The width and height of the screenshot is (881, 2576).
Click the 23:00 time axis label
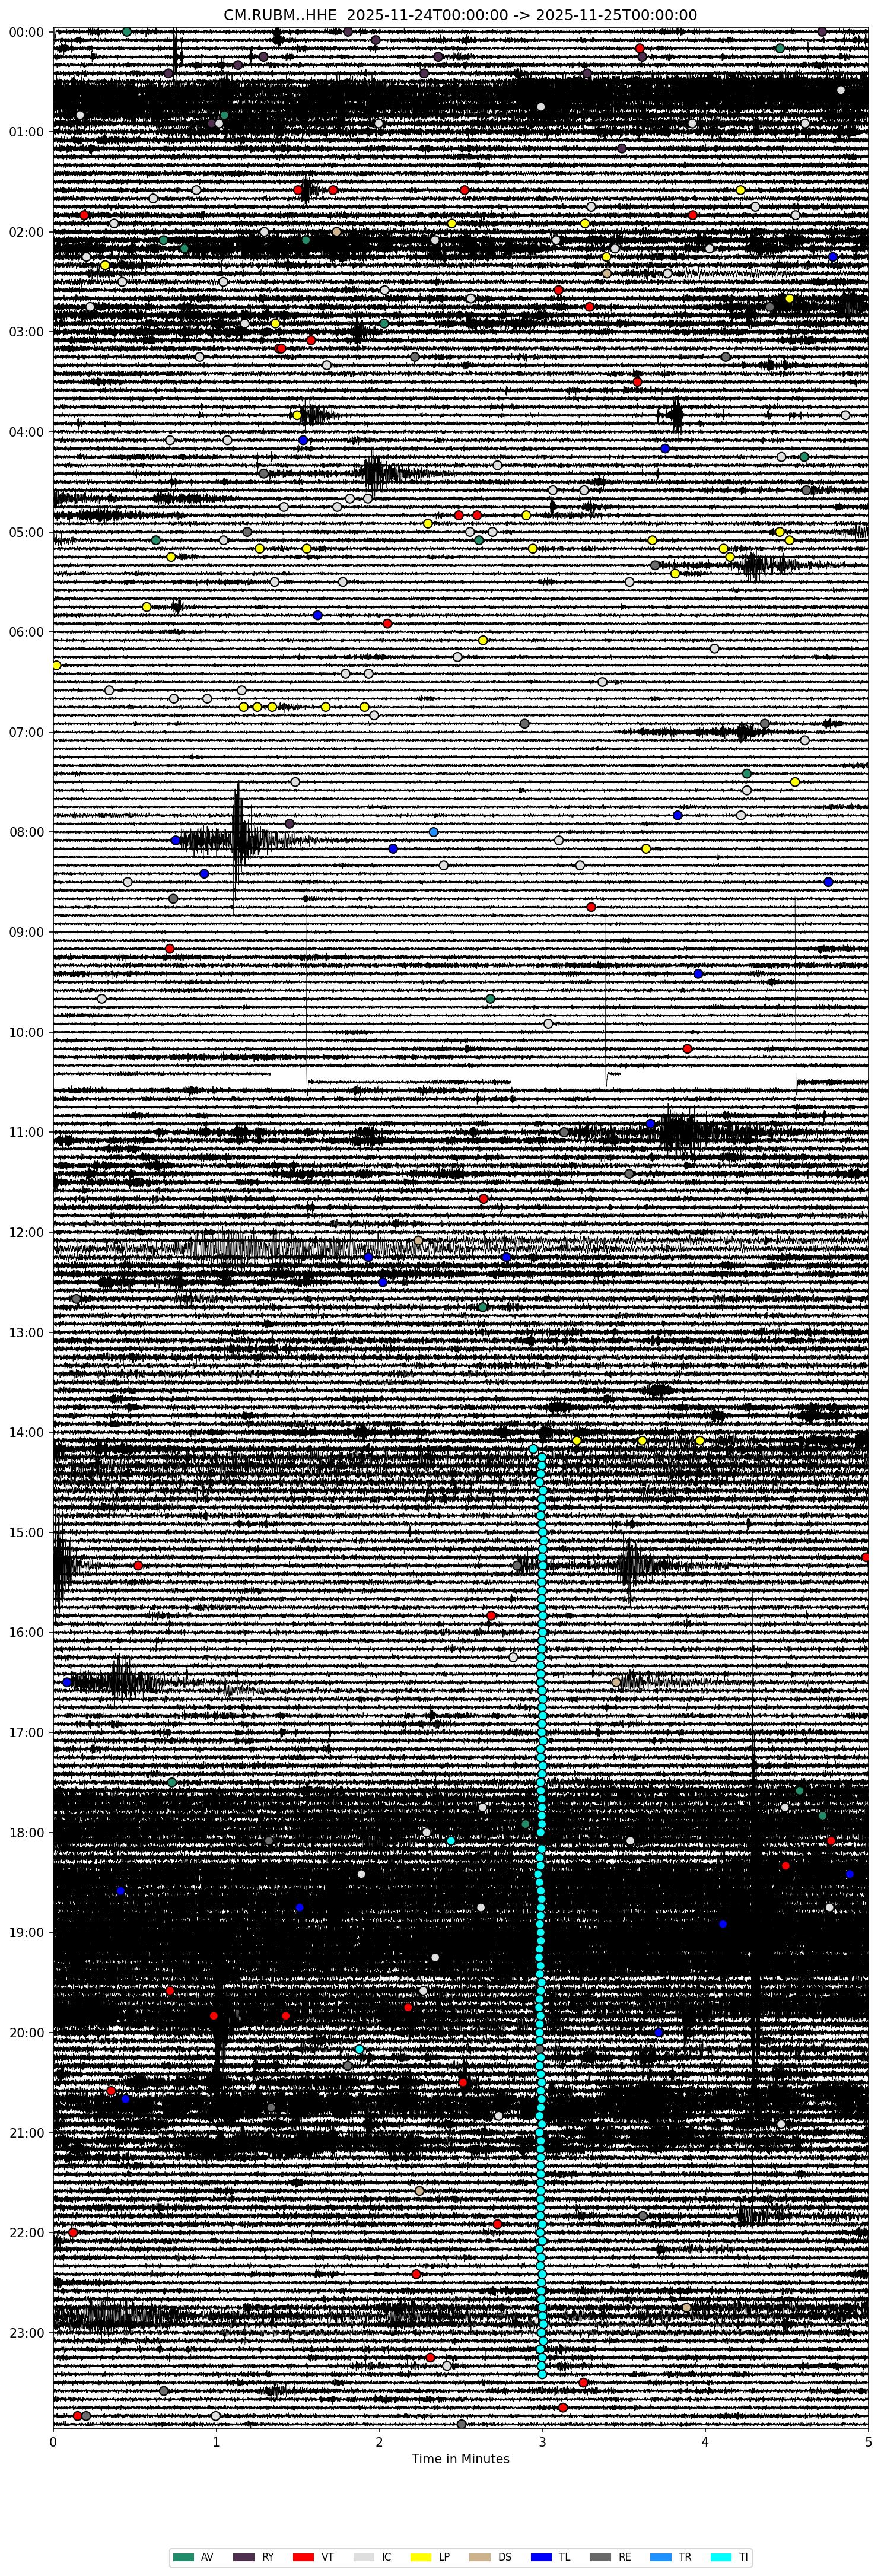[x=28, y=2332]
